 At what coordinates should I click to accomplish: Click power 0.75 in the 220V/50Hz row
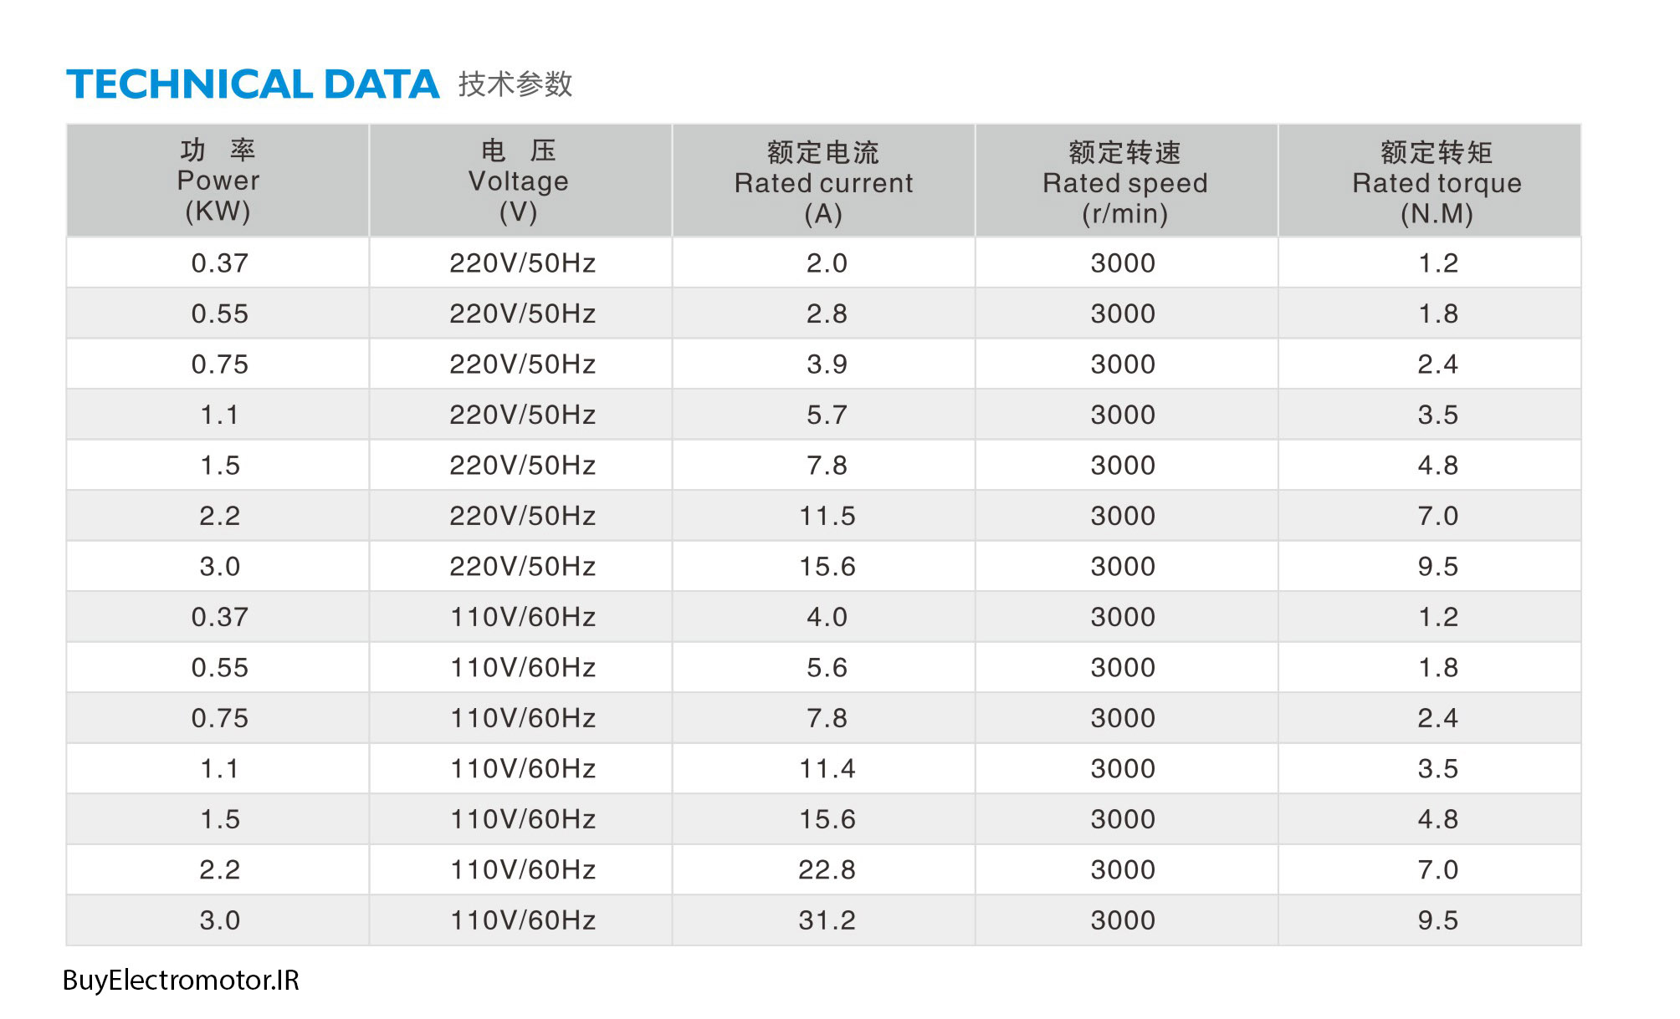coord(219,364)
